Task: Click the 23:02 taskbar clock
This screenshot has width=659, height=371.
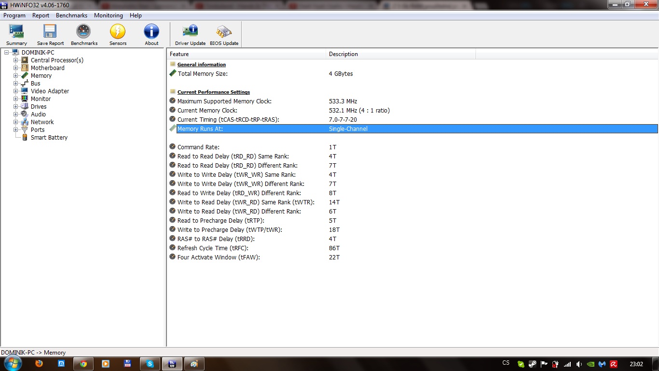Action: point(636,364)
